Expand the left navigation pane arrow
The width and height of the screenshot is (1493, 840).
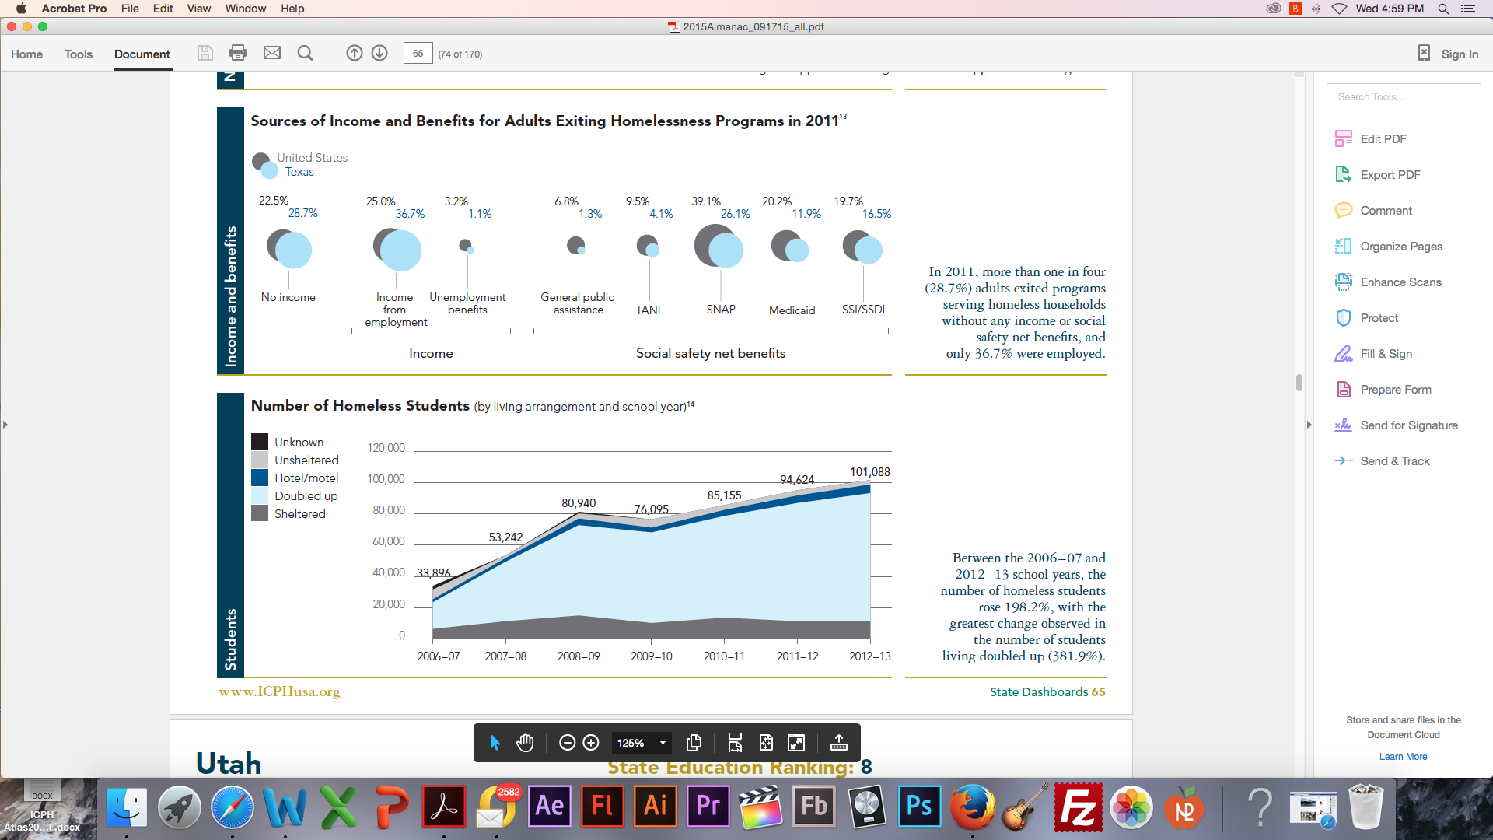tap(5, 425)
